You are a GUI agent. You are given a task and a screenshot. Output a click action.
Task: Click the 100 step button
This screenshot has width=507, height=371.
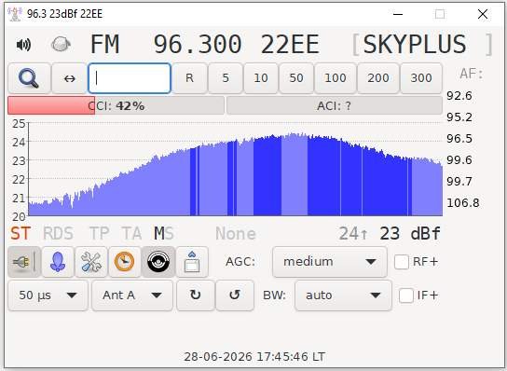336,78
